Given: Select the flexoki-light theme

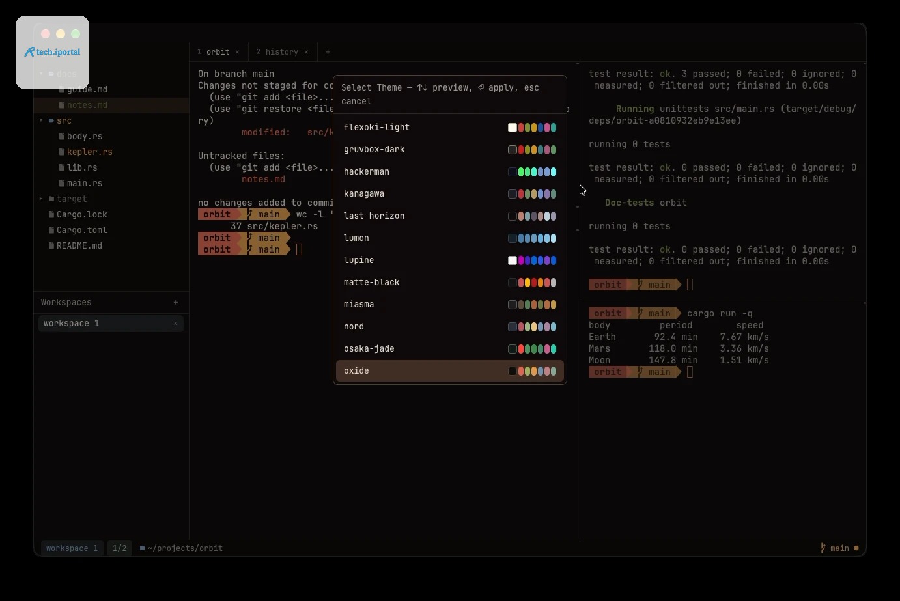Looking at the screenshot, I should click(449, 128).
